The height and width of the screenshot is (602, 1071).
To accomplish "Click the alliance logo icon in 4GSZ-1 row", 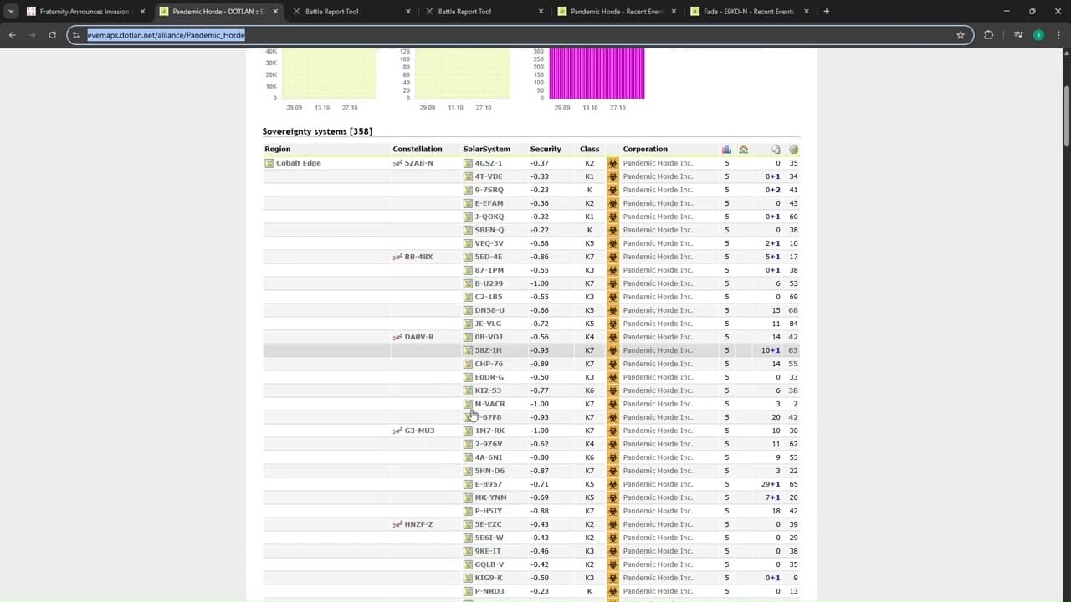I will (x=612, y=163).
